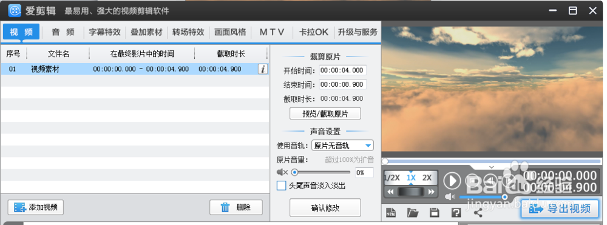Click the 01 sequence number cell
Screen dimensions: 607x225
[x=12, y=69]
